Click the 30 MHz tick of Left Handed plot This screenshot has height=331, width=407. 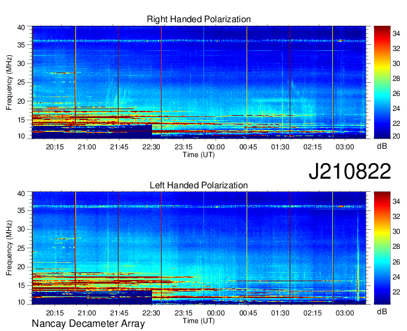(21, 229)
